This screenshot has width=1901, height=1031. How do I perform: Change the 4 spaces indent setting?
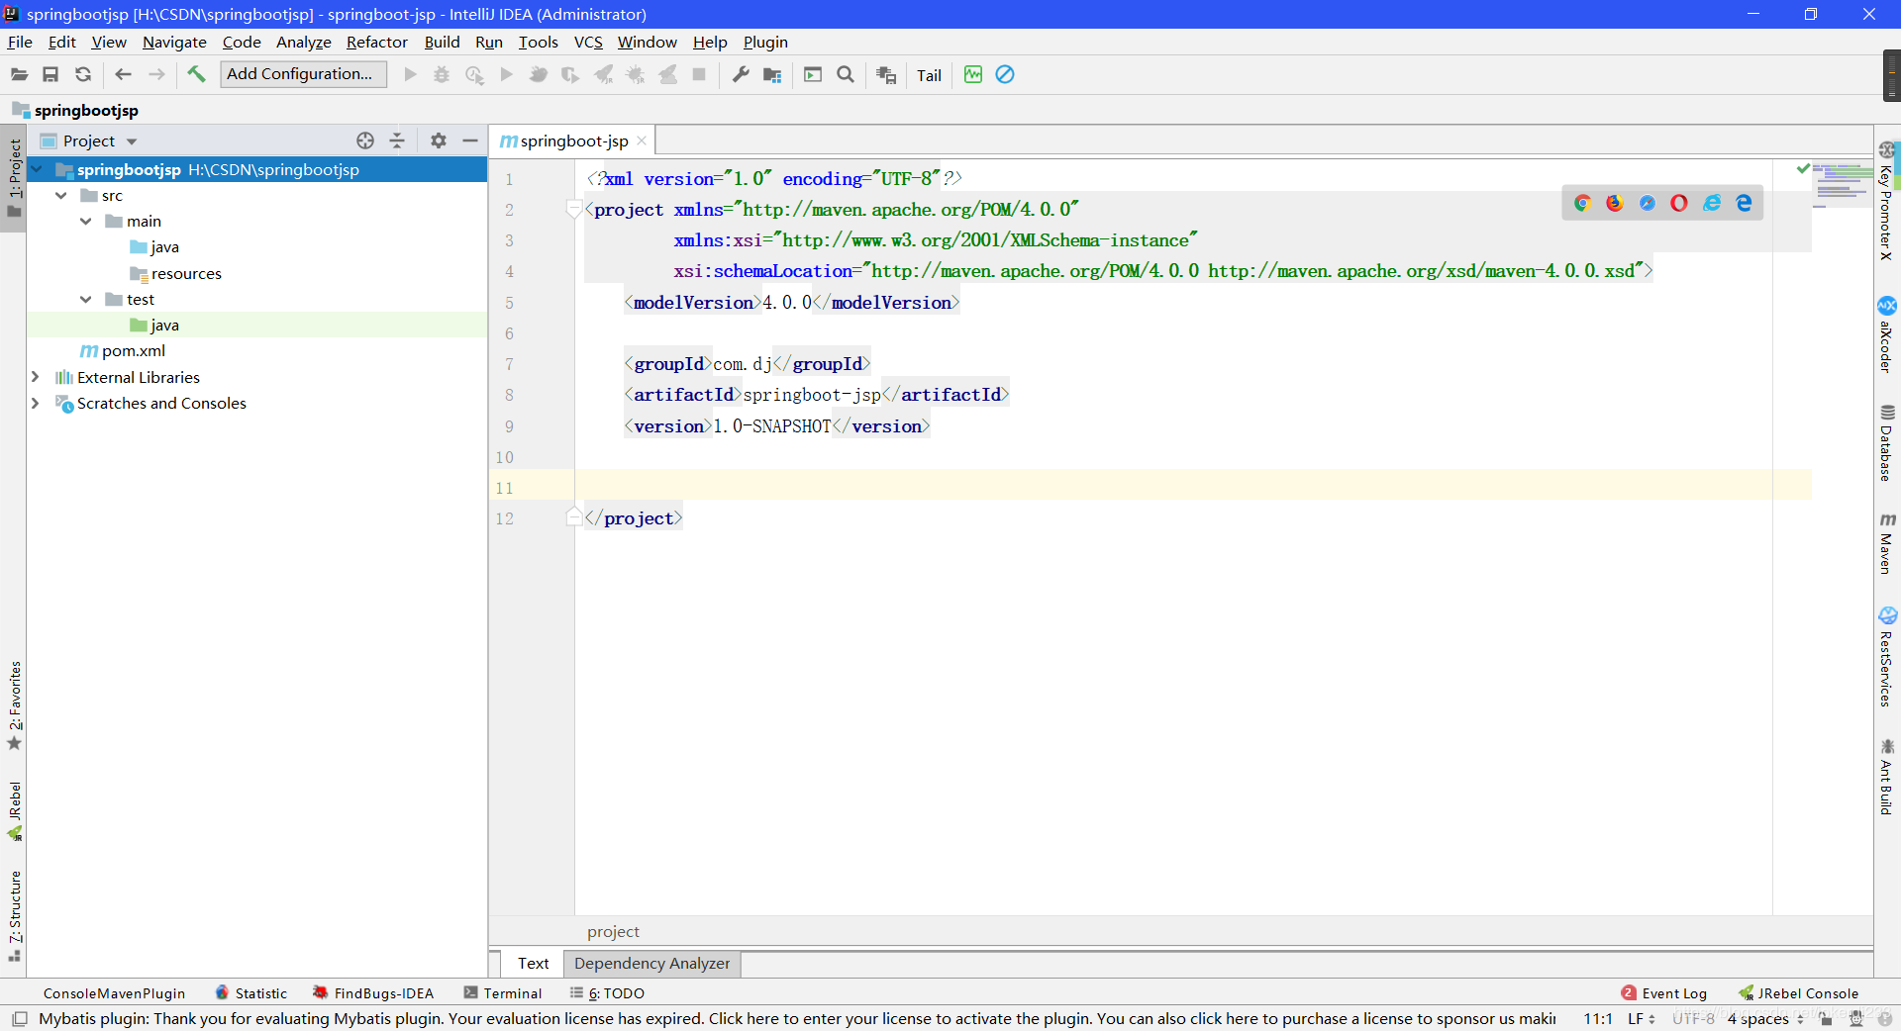pyautogui.click(x=1765, y=1018)
